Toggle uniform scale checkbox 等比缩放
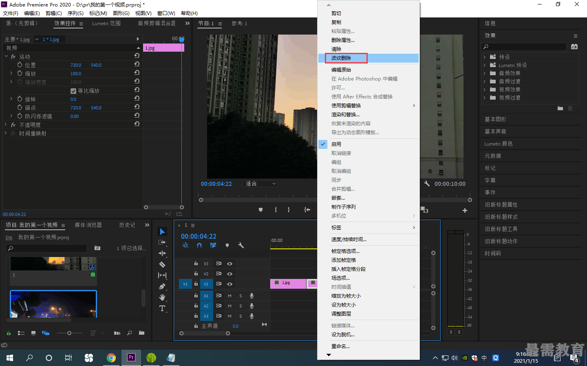The width and height of the screenshot is (587, 366). click(73, 91)
